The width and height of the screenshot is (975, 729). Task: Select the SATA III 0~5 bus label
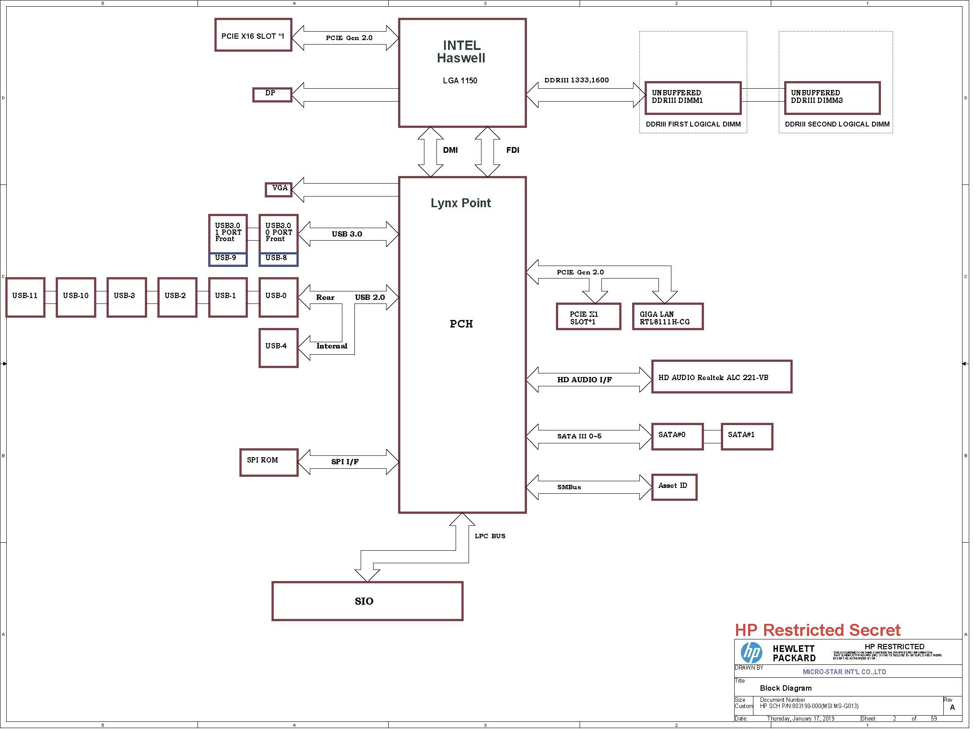(x=579, y=436)
